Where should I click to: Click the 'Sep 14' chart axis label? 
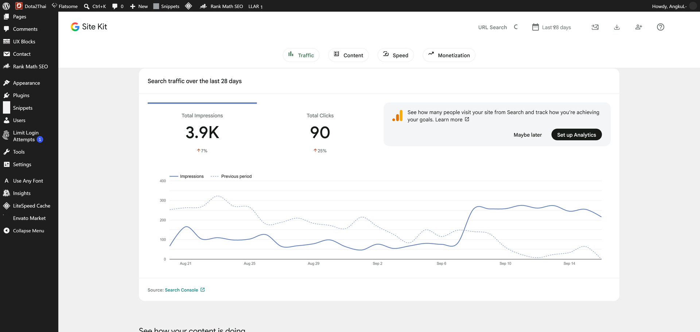pyautogui.click(x=569, y=263)
